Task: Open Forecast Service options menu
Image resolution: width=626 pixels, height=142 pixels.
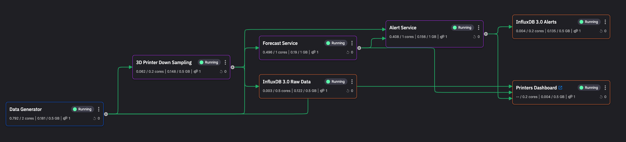Action: [352, 43]
